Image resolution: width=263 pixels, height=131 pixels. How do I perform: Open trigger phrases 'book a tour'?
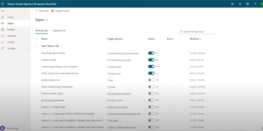coord(114,73)
